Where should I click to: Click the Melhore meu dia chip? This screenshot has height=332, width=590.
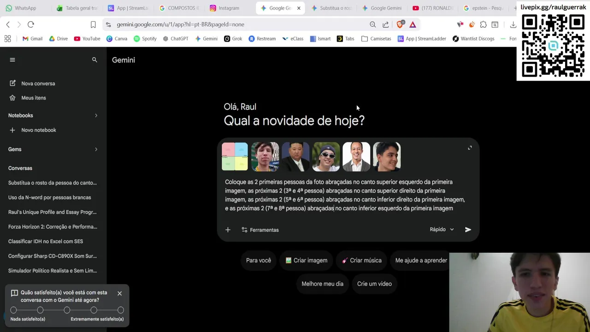323,284
